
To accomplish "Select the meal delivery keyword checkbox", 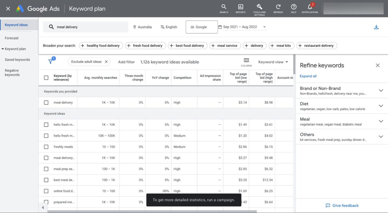I will pos(46,102).
